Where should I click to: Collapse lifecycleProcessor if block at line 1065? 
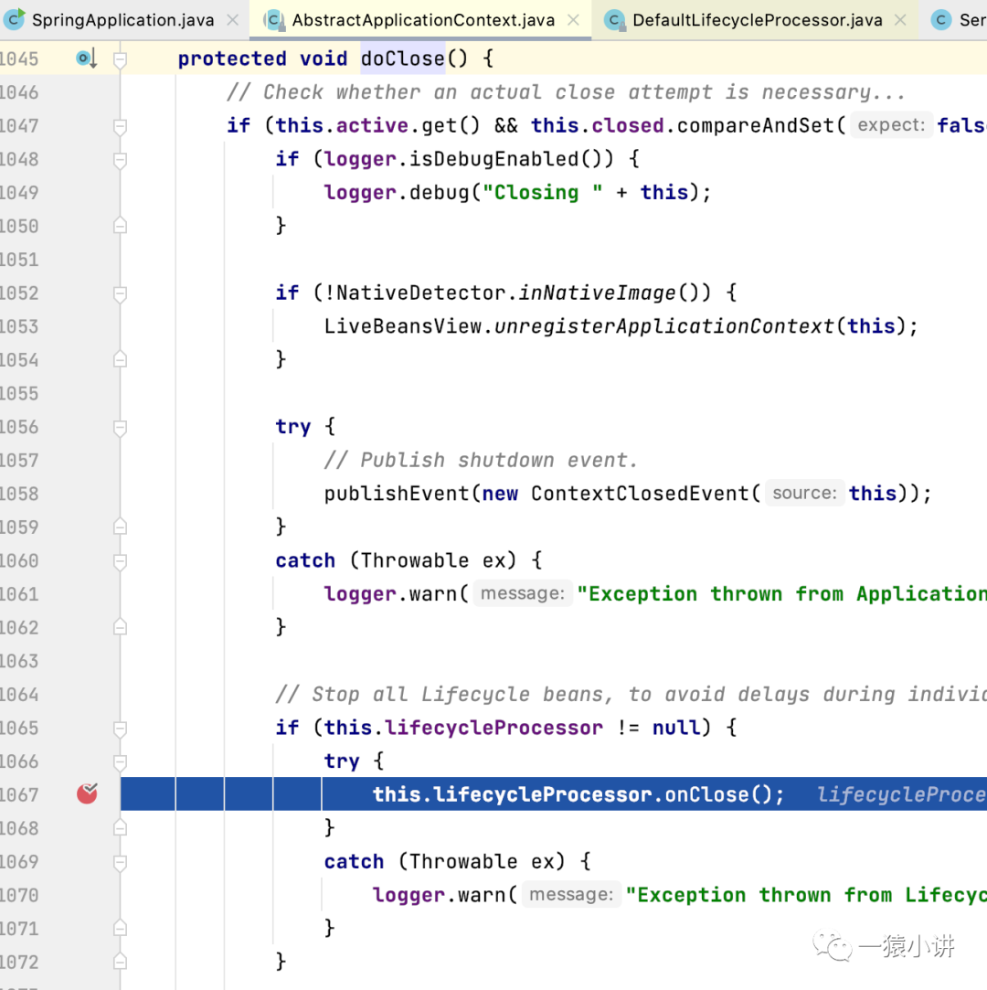click(120, 729)
